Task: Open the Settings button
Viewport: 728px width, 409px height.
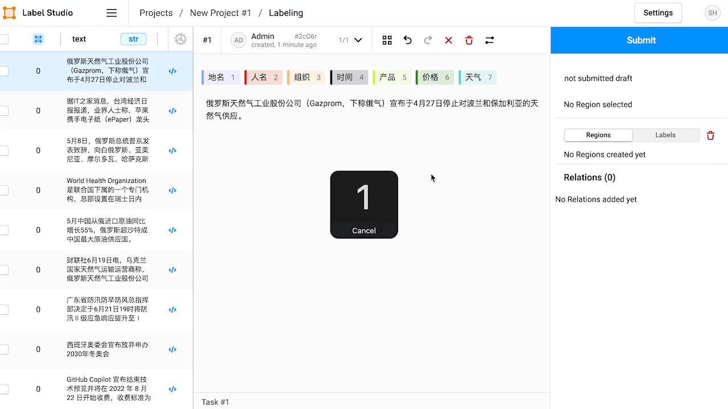Action: (657, 13)
